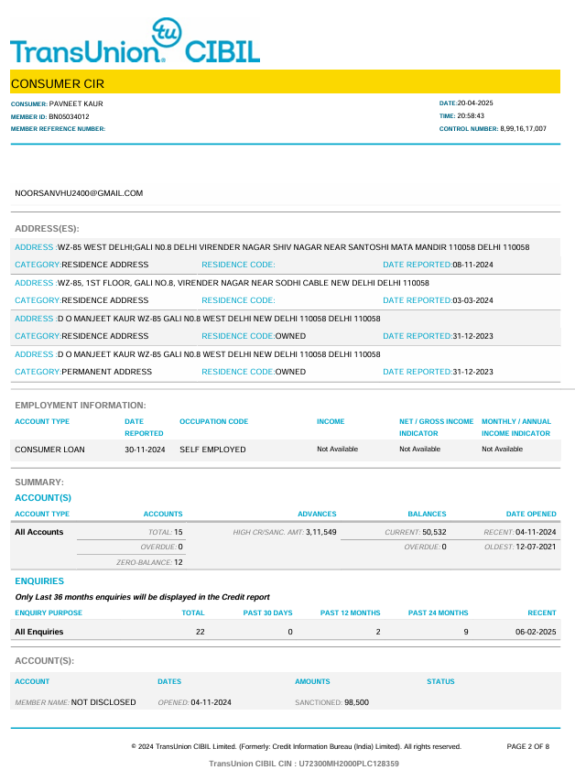575x770 pixels.
Task: Select high credit sanctioned amount 3,11,549
Action: 321,532
